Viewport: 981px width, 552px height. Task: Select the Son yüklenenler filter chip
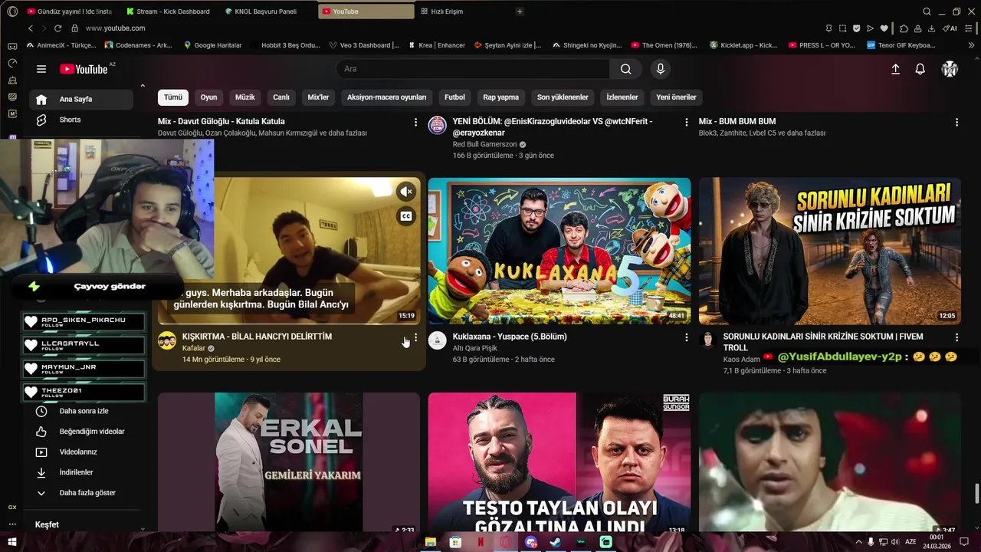click(563, 97)
